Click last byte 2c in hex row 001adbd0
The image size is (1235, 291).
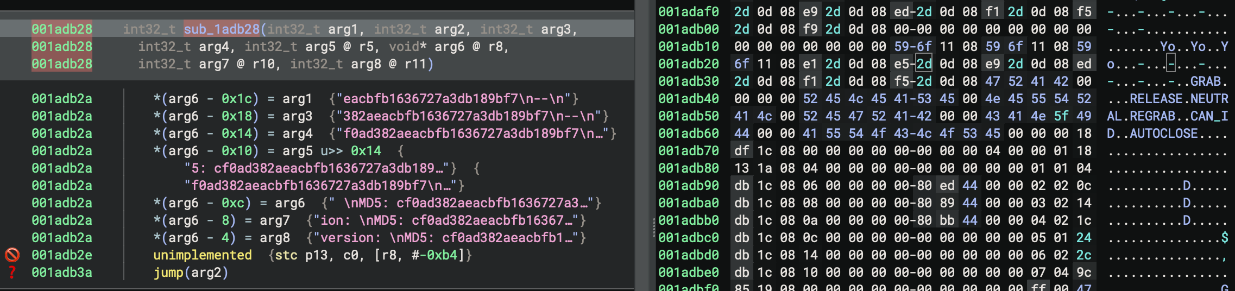[1084, 255]
